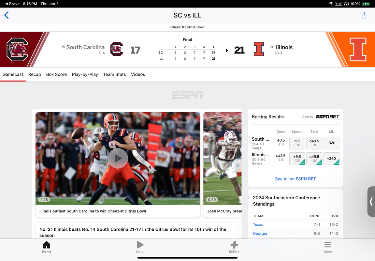375x261 pixels.
Task: Open the share sheet icon
Action: point(364,15)
